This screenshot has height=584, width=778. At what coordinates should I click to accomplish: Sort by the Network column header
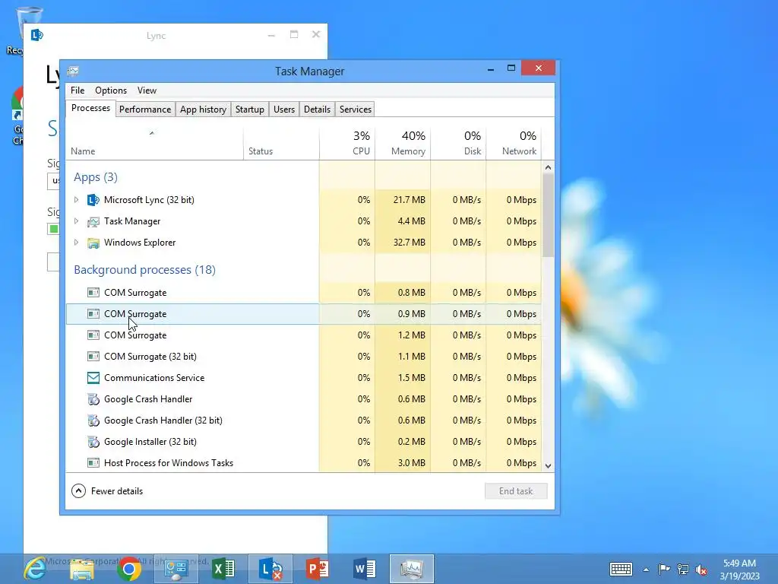pyautogui.click(x=514, y=144)
